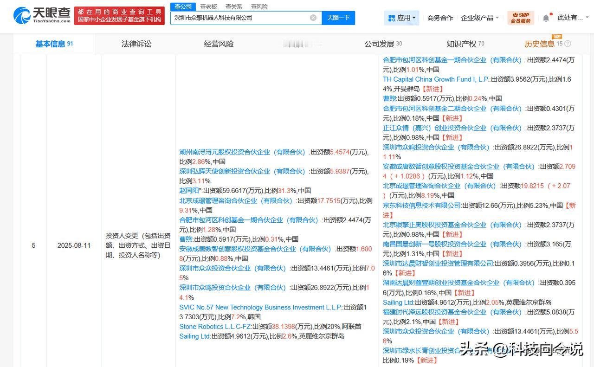The image size is (594, 367).
Task: Click the 投资人变更 change item cell
Action: click(x=138, y=245)
